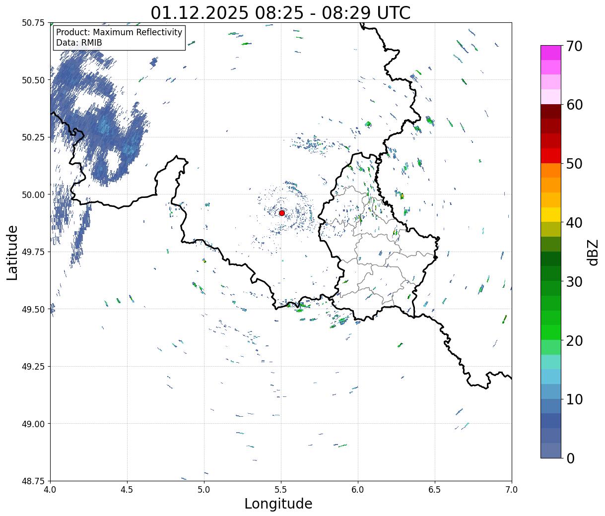Click longitude tick label 7.0
The width and height of the screenshot is (605, 516).
pyautogui.click(x=512, y=489)
